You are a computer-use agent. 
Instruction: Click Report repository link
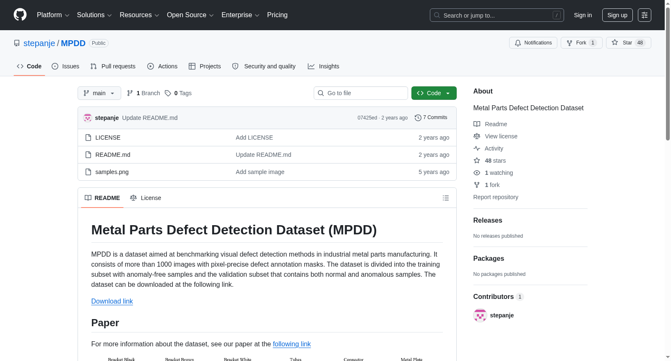[x=496, y=197]
